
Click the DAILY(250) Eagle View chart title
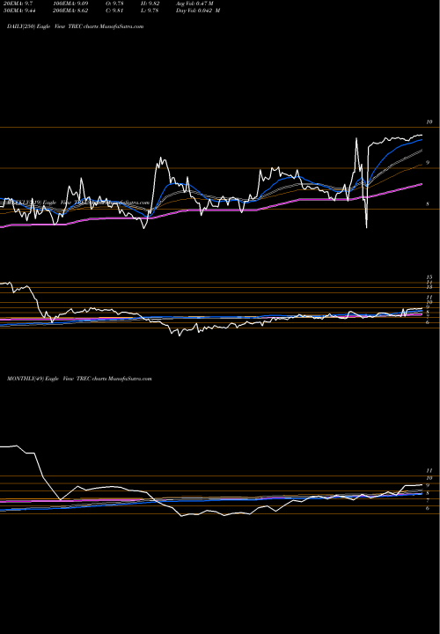[76, 26]
